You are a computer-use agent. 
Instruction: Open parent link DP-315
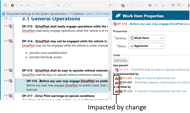(124, 70)
